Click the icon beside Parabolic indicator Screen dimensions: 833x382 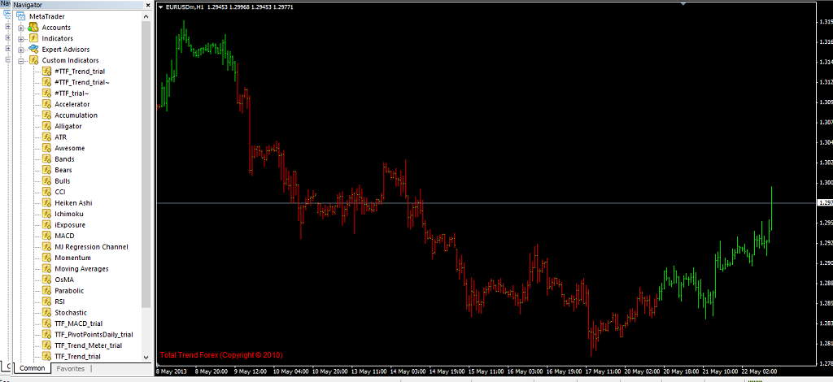[x=46, y=291]
